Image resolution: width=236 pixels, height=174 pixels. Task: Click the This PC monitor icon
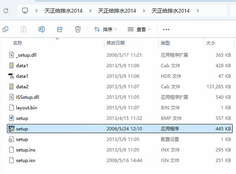click(x=25, y=11)
